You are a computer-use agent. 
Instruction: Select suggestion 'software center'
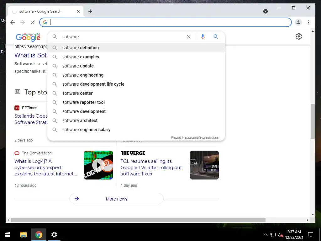tap(136, 93)
